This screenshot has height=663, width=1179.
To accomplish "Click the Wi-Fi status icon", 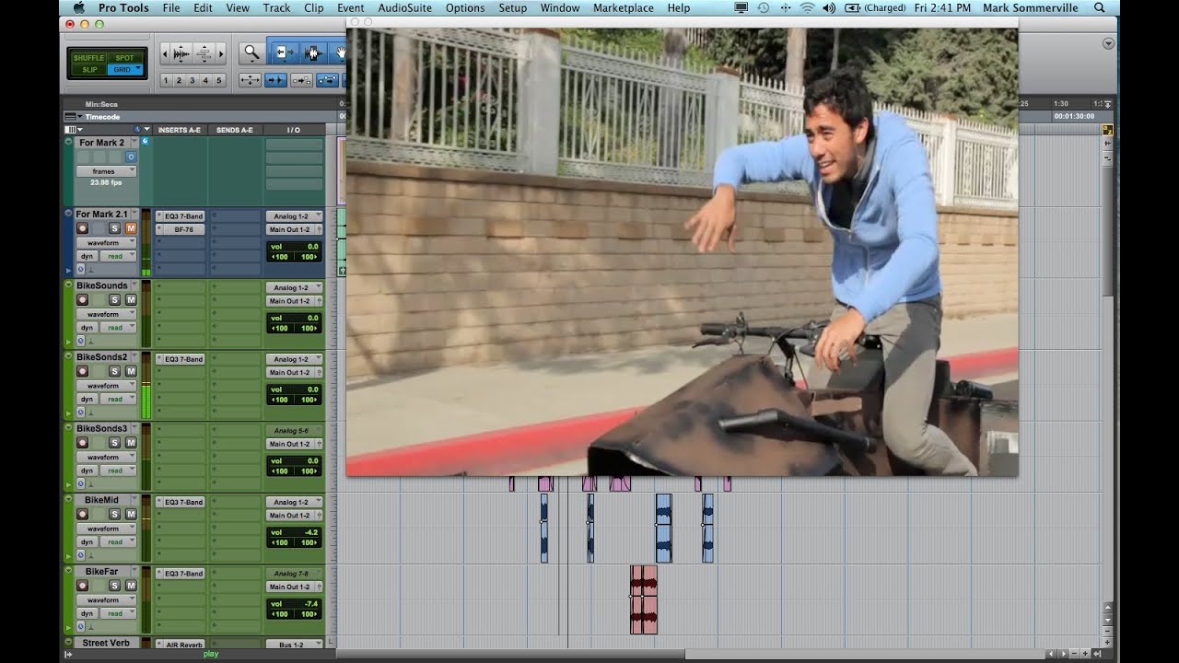I will [807, 7].
